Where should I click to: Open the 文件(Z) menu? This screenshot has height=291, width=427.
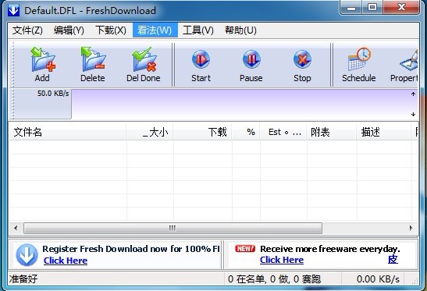point(27,30)
